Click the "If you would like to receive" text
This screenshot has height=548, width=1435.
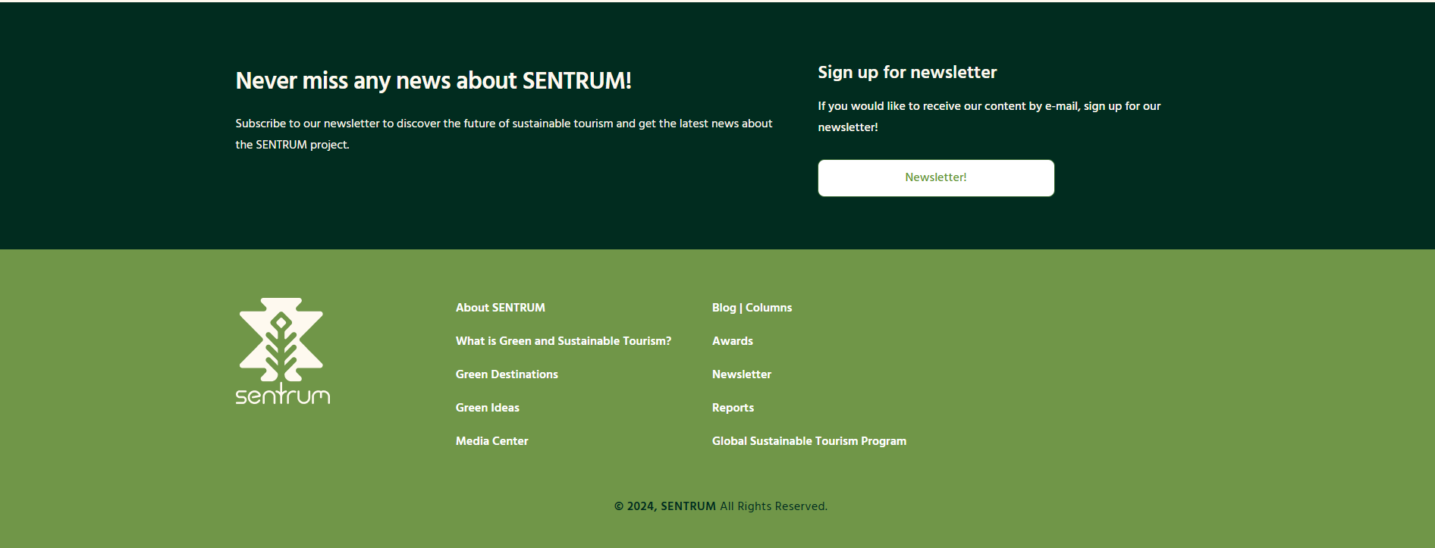pos(988,107)
